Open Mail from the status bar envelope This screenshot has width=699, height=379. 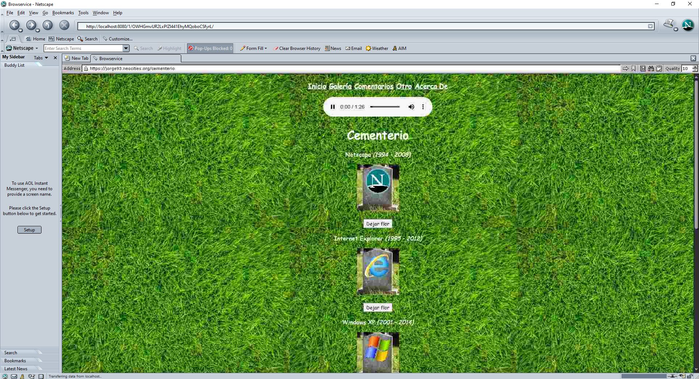point(14,376)
